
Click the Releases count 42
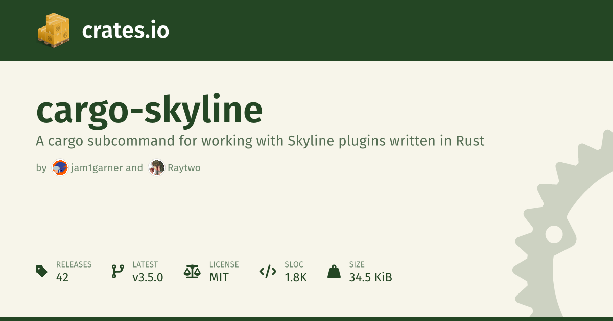pos(62,277)
